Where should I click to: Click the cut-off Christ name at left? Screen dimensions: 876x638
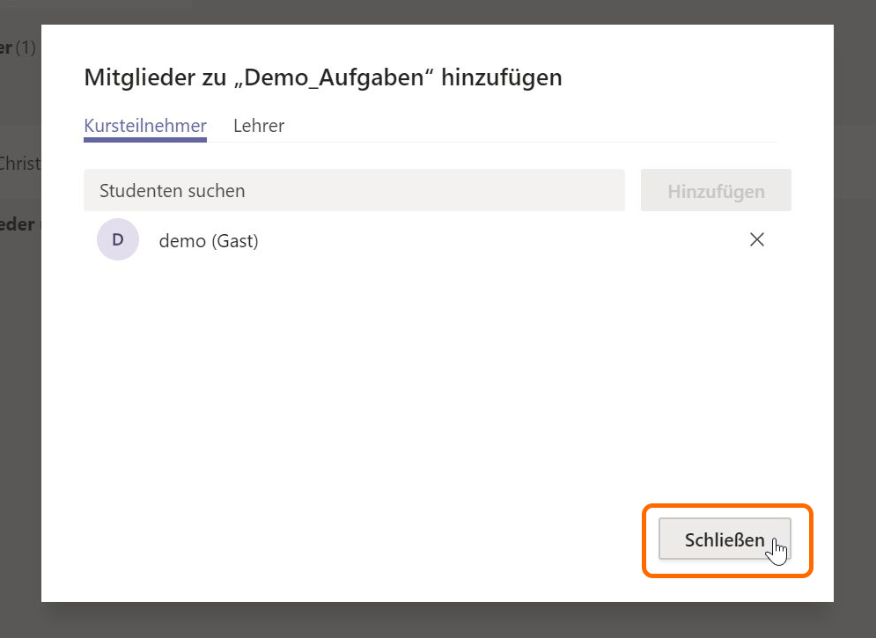click(x=19, y=163)
